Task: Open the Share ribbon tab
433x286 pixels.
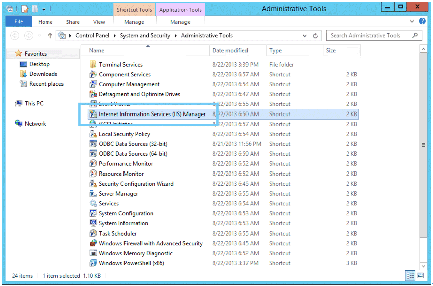Action: pyautogui.click(x=73, y=22)
